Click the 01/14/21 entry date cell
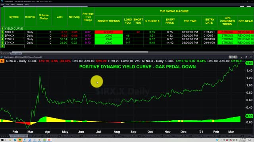Screen dimensions: 254x142 [x=209, y=32]
